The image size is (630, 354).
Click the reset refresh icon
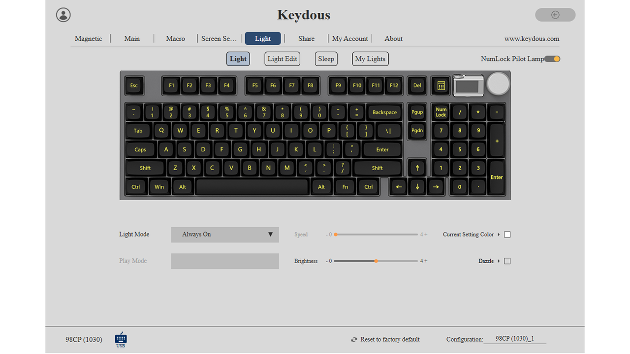point(354,340)
